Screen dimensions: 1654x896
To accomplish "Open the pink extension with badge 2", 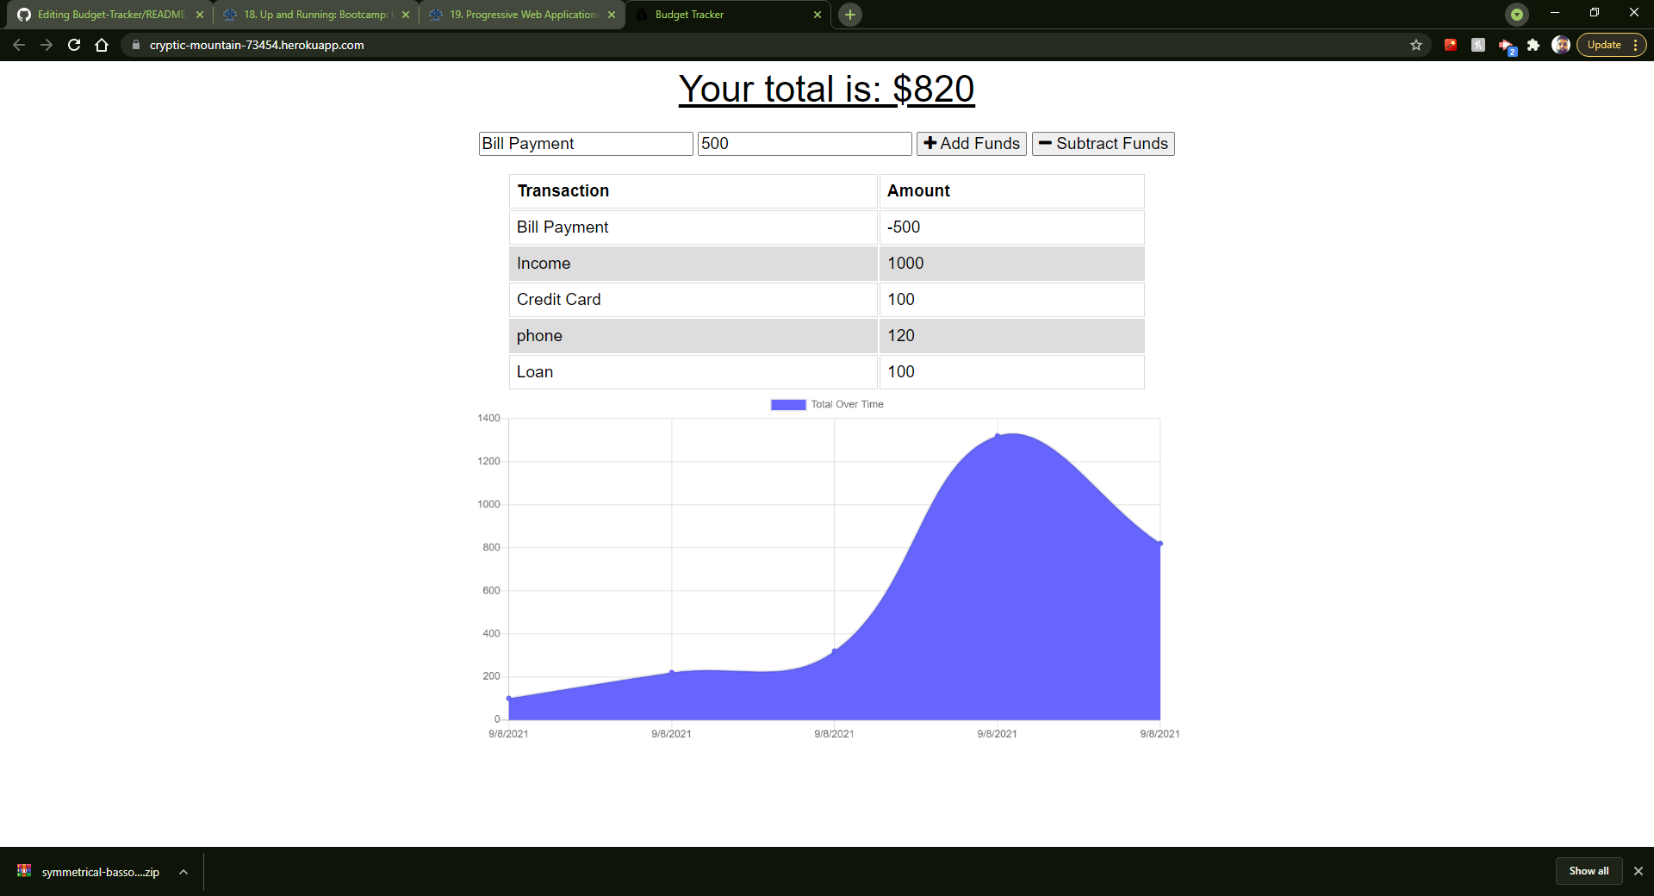I will (x=1506, y=45).
